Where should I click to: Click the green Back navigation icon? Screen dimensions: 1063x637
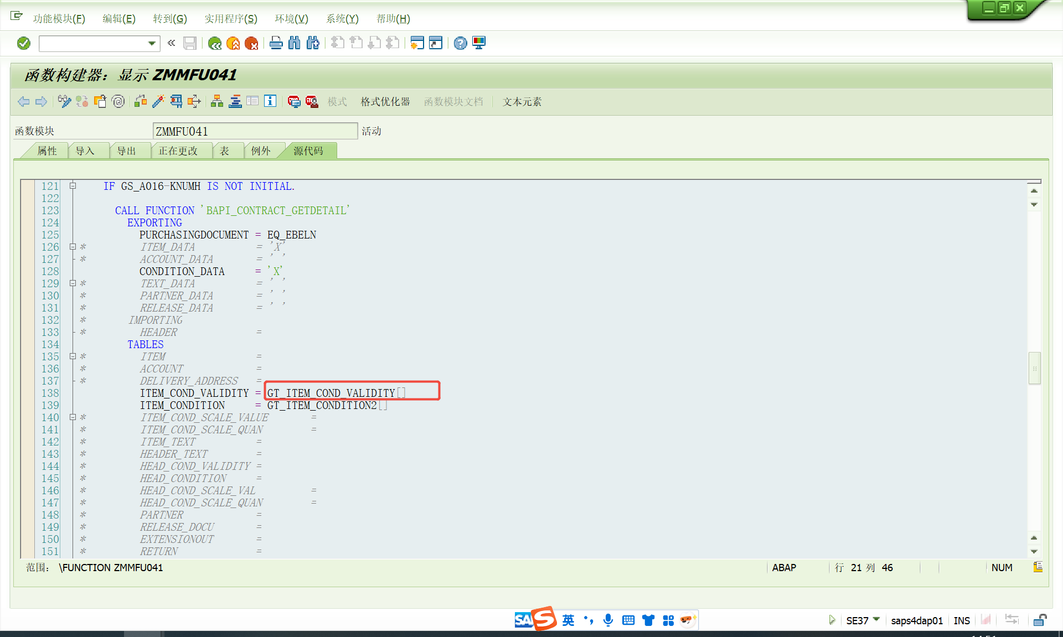click(x=215, y=43)
